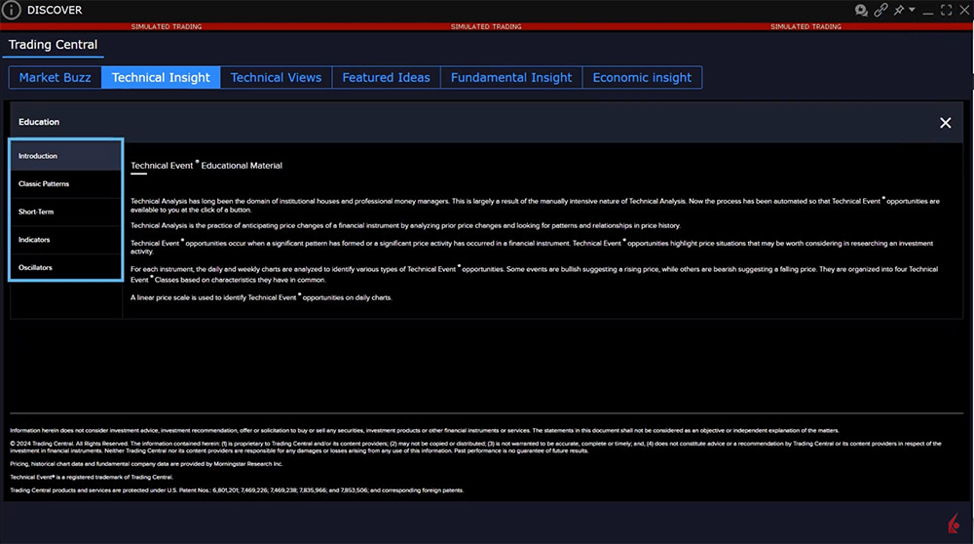Click the red logo icon at bottom right
Screen dimensions: 974x544
pos(955,524)
